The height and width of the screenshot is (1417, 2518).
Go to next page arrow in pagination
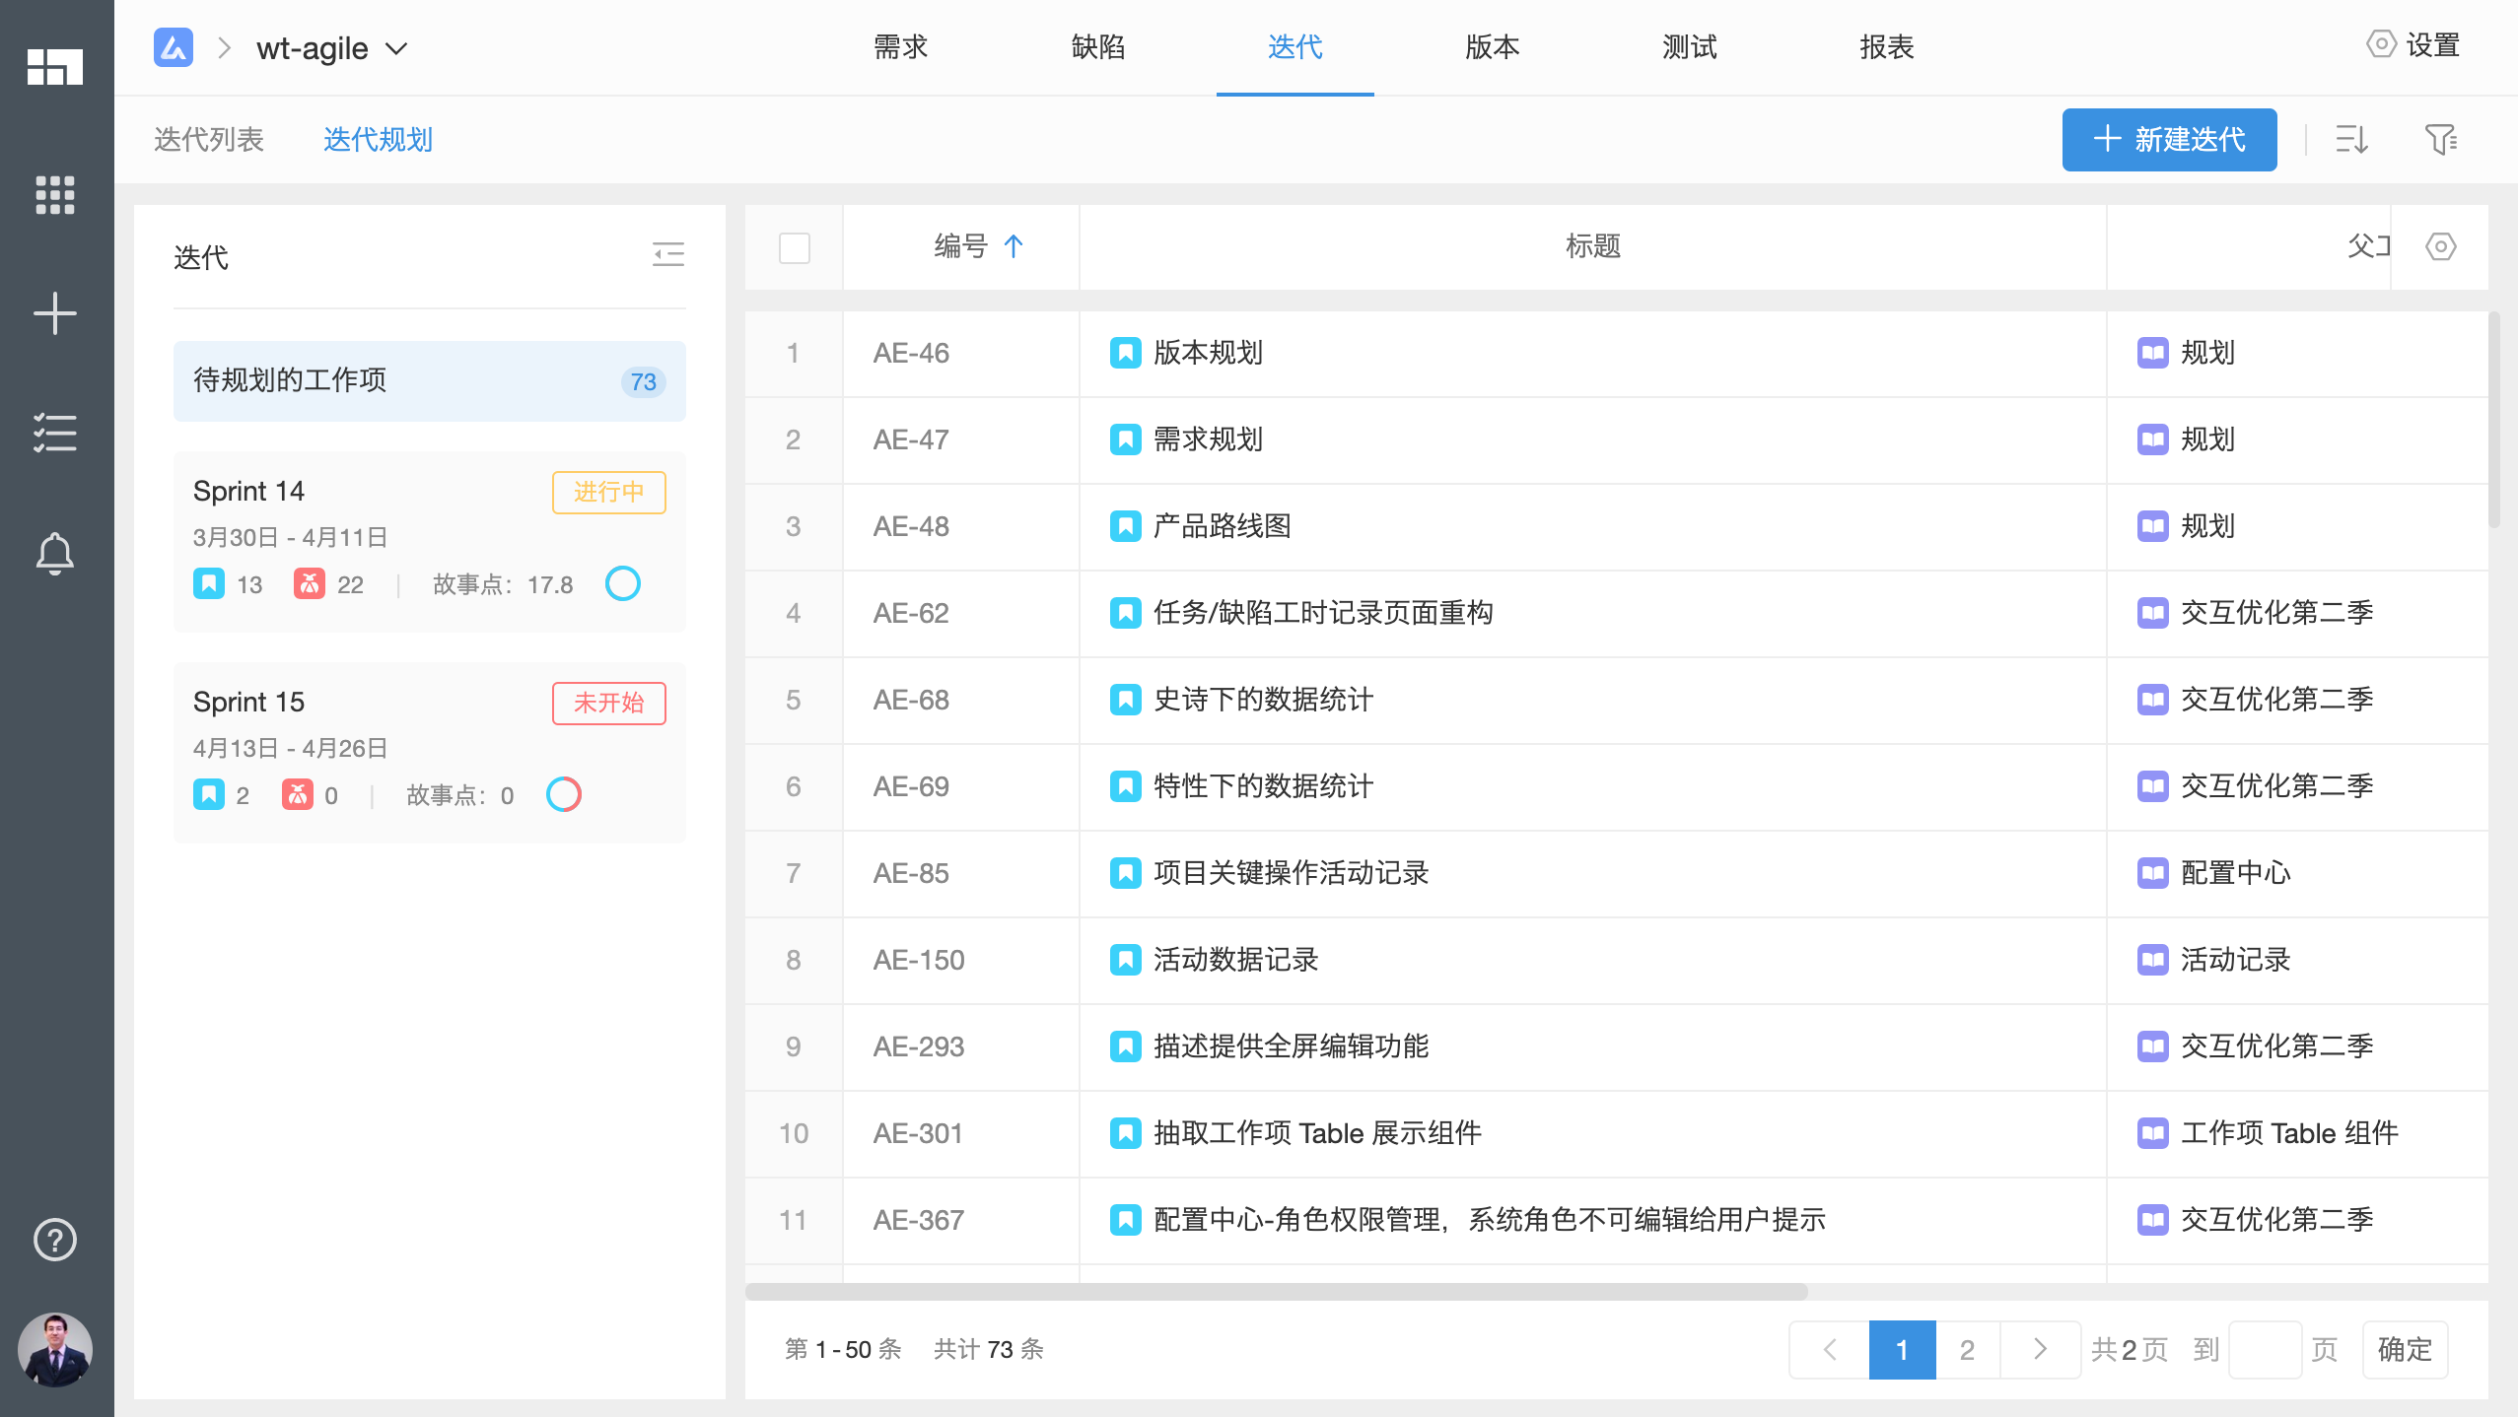point(2040,1349)
